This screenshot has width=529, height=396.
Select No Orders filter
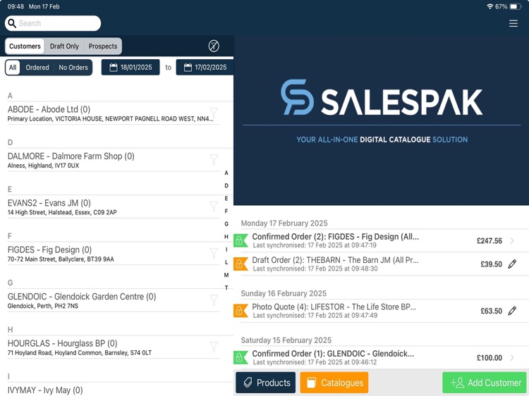pyautogui.click(x=73, y=68)
